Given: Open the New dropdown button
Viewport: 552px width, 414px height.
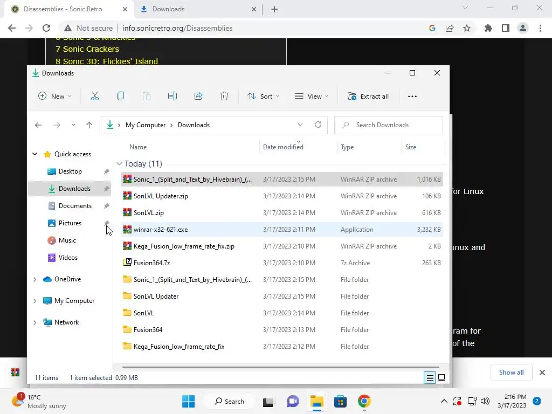Looking at the screenshot, I should tap(54, 96).
